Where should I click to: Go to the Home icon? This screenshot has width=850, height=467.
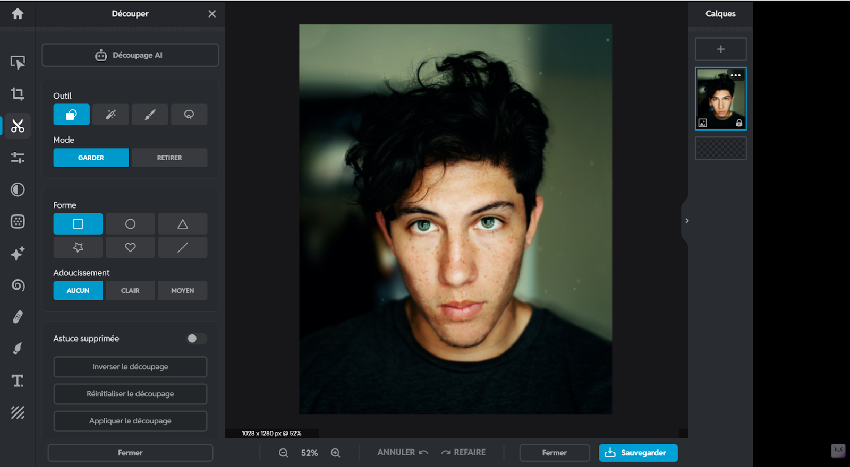point(18,14)
